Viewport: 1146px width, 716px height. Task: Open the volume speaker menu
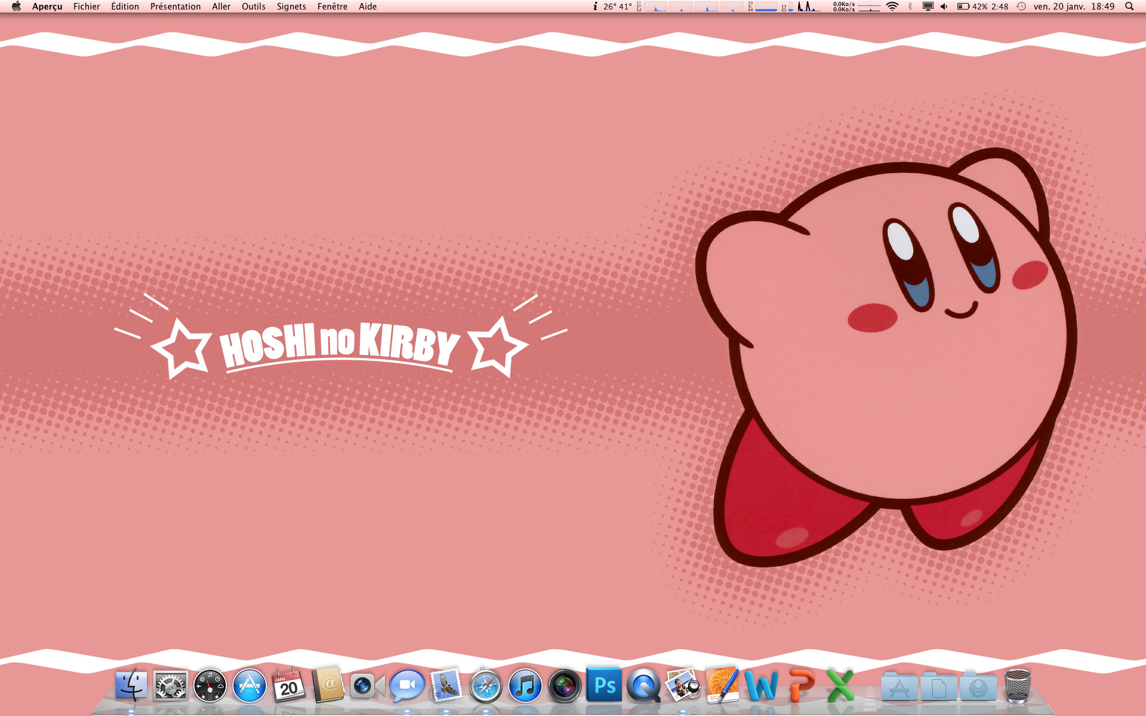pyautogui.click(x=944, y=7)
